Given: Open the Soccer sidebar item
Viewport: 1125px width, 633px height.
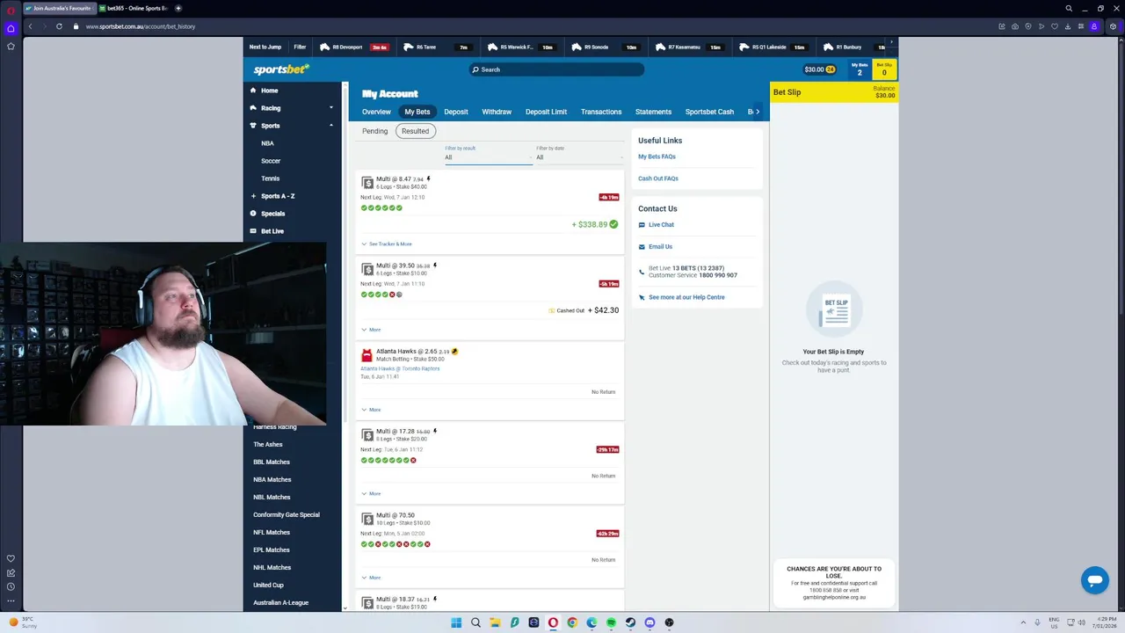Looking at the screenshot, I should [271, 161].
